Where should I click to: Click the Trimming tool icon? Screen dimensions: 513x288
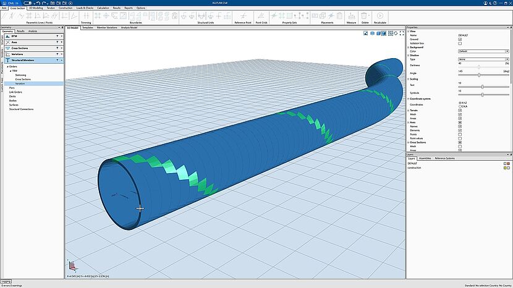85,15
